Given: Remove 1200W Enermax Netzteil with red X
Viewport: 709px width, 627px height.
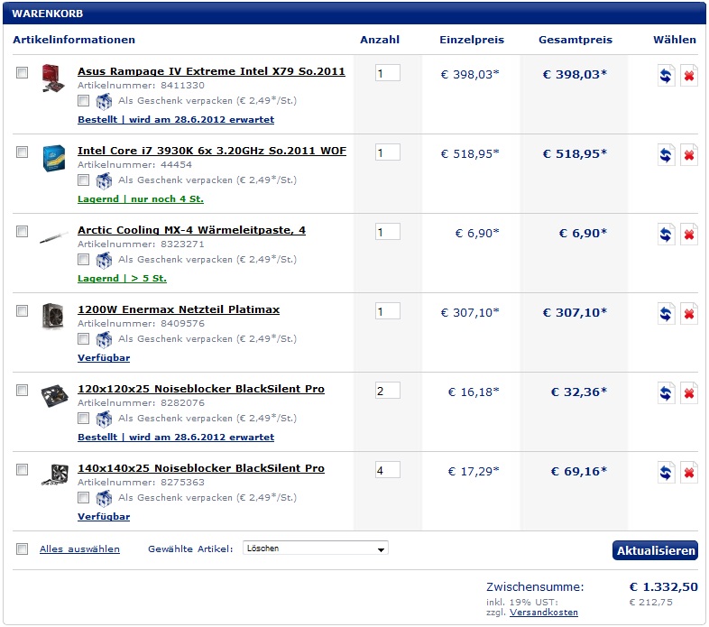Looking at the screenshot, I should [689, 314].
